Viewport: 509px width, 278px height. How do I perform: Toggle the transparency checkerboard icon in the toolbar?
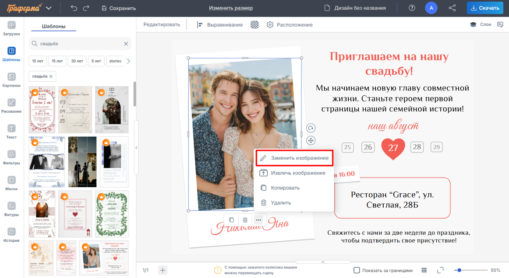coord(255,24)
